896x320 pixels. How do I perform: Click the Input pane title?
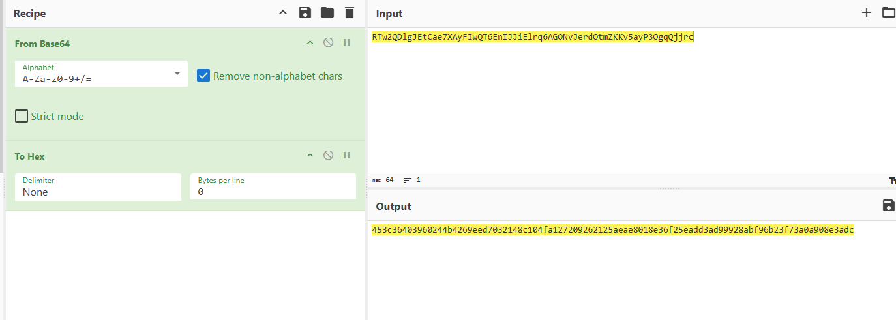pyautogui.click(x=389, y=14)
